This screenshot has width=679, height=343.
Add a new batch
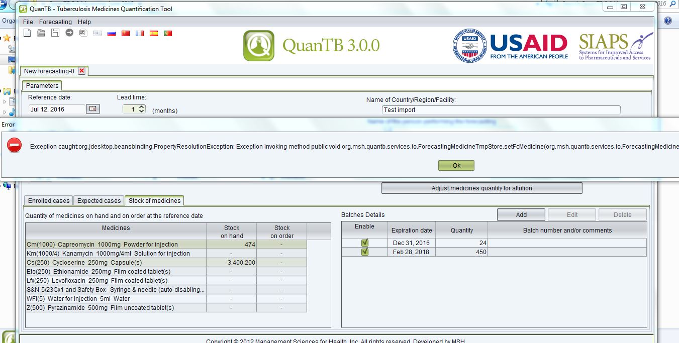(x=521, y=214)
